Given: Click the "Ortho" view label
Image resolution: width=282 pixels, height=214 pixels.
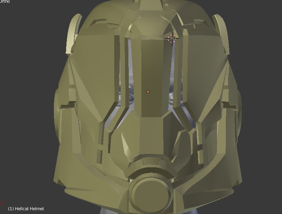Looking at the screenshot, I should point(5,2).
